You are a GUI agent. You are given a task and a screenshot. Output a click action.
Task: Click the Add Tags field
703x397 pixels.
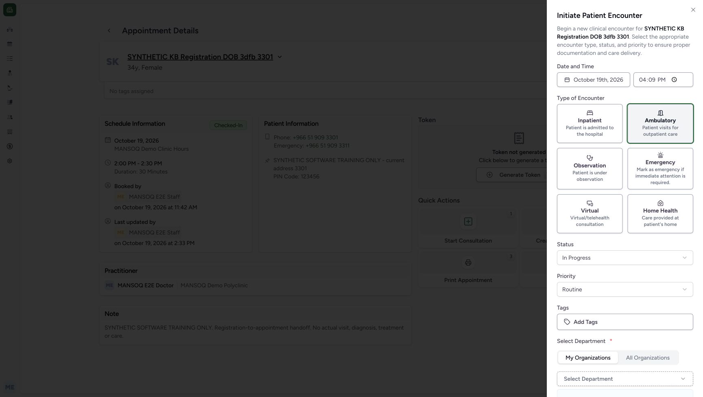coord(625,322)
